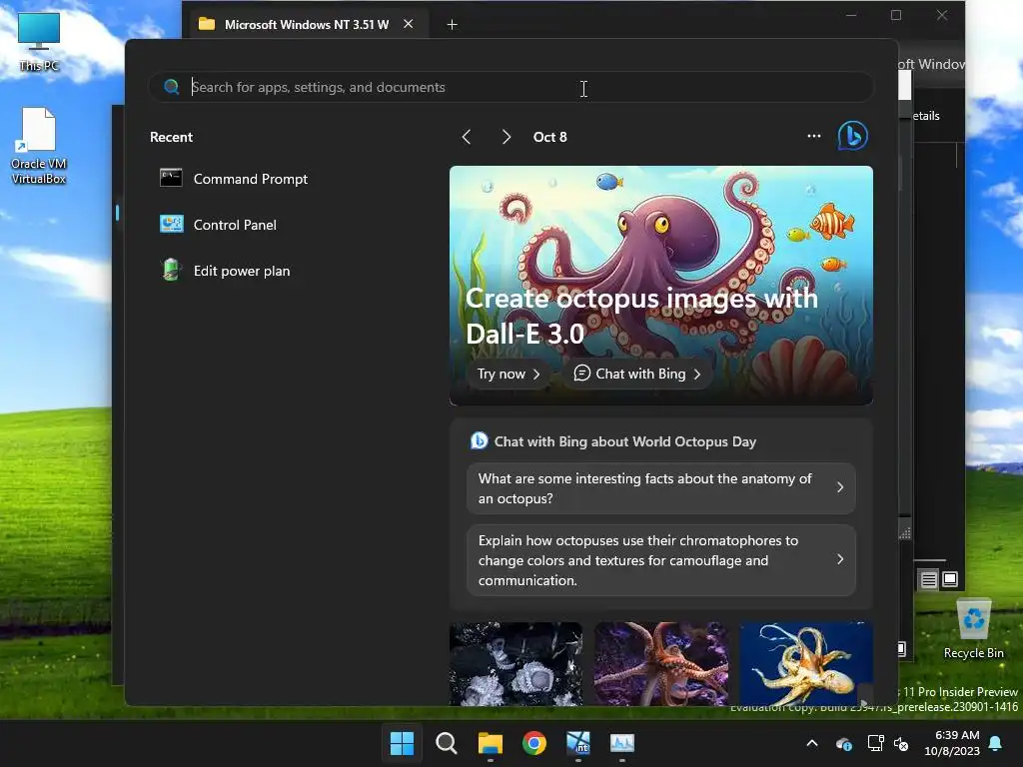Click the OneDrive cloud tray icon
This screenshot has height=767, width=1023.
pyautogui.click(x=843, y=743)
